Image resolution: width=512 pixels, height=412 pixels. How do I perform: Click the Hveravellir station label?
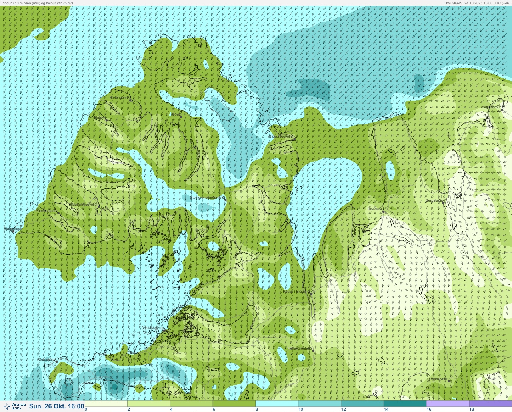(438, 378)
